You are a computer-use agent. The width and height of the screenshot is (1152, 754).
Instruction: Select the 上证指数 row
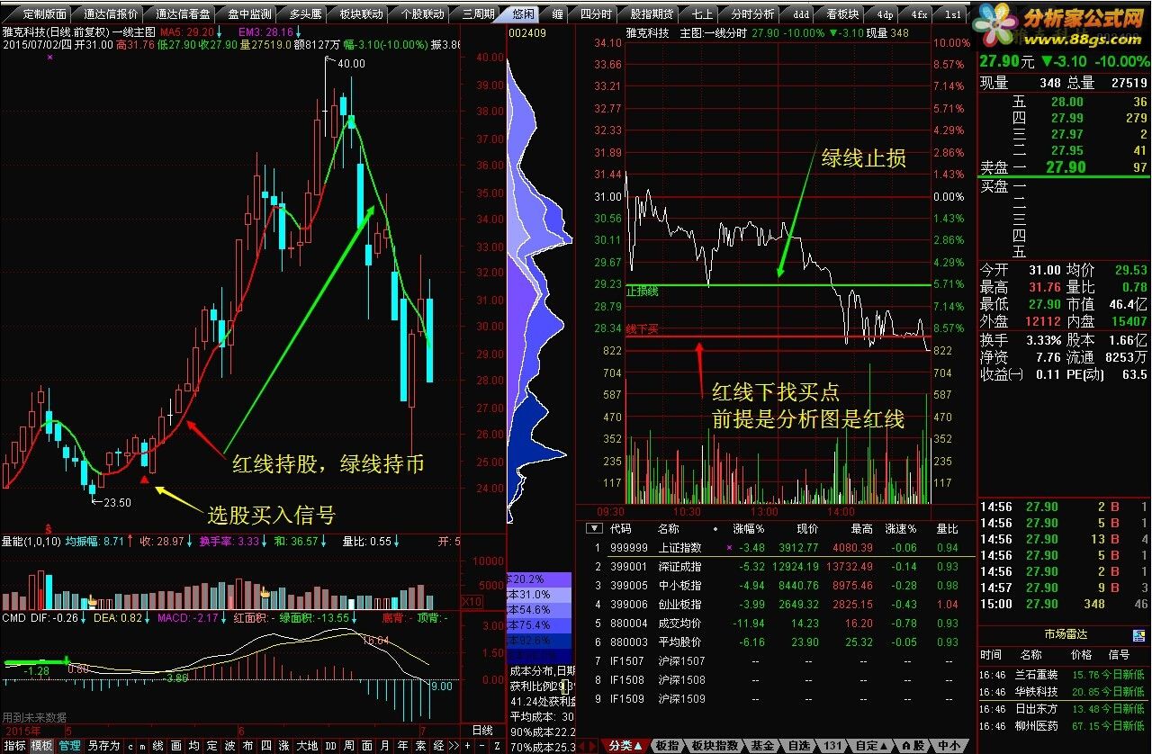[776, 548]
